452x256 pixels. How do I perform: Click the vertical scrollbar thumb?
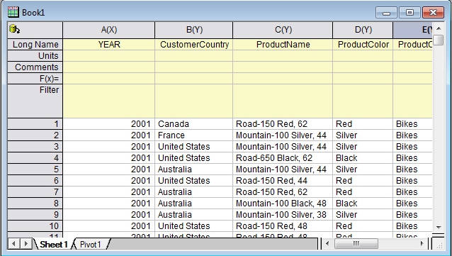(x=439, y=40)
